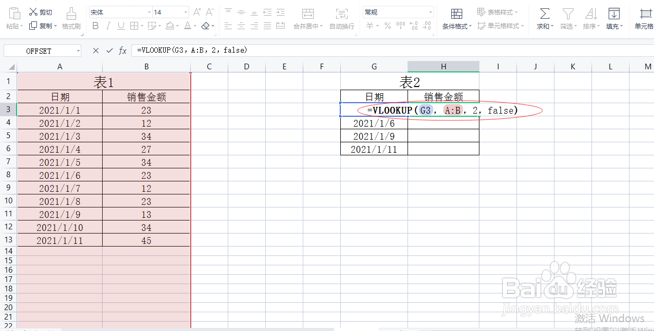The height and width of the screenshot is (331, 654).
Task: Cancel formula entry with X icon
Action: click(96, 51)
